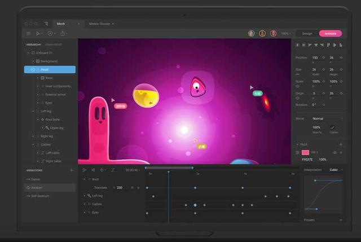361x242 pixels.
Task: Click the pink fill color swatch
Action: coord(305,152)
